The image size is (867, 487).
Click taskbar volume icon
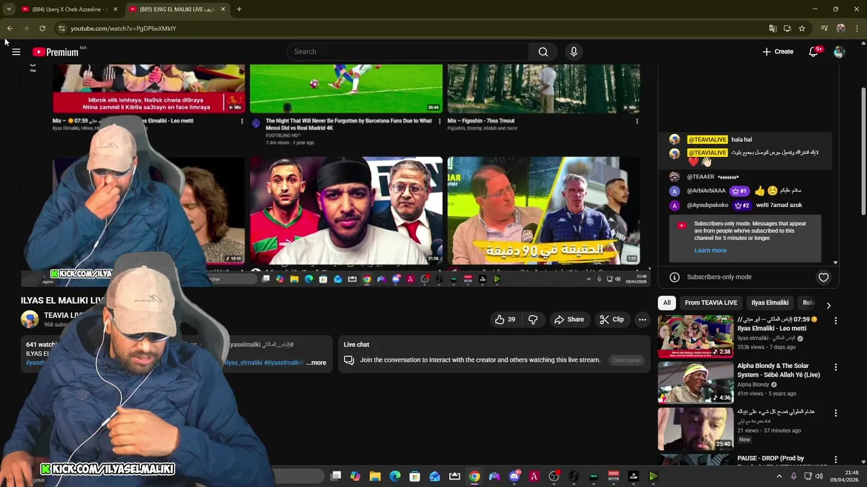click(x=820, y=476)
